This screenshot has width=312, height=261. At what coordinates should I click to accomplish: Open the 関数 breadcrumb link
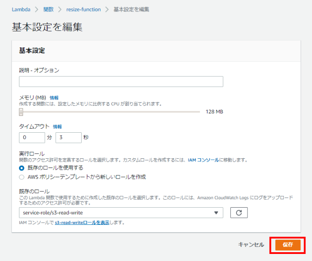(x=49, y=9)
